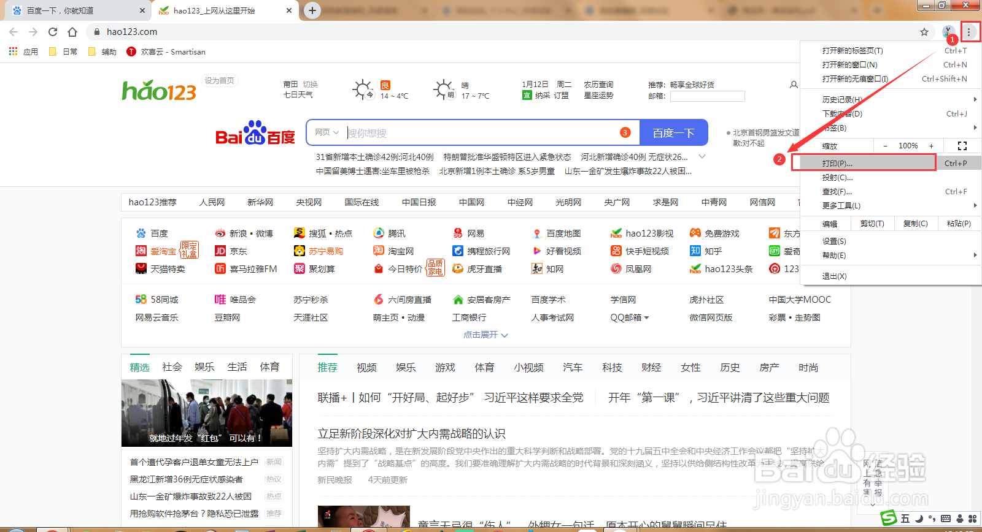Choose 查找(F)... from the menu
Viewport: 982px width, 532px height.
pos(891,192)
